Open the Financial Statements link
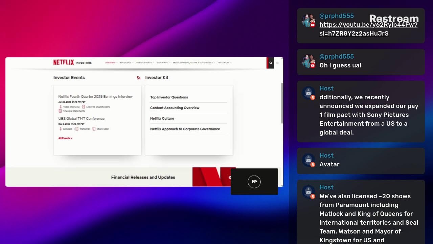Image resolution: width=433 pixels, height=244 pixels. (74, 111)
